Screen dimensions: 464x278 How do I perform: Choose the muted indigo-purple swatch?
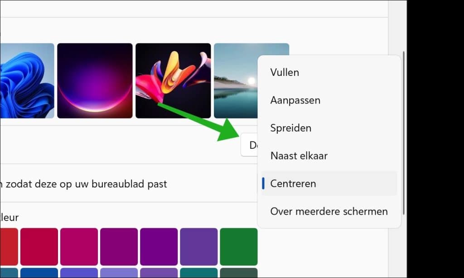[x=198, y=246]
